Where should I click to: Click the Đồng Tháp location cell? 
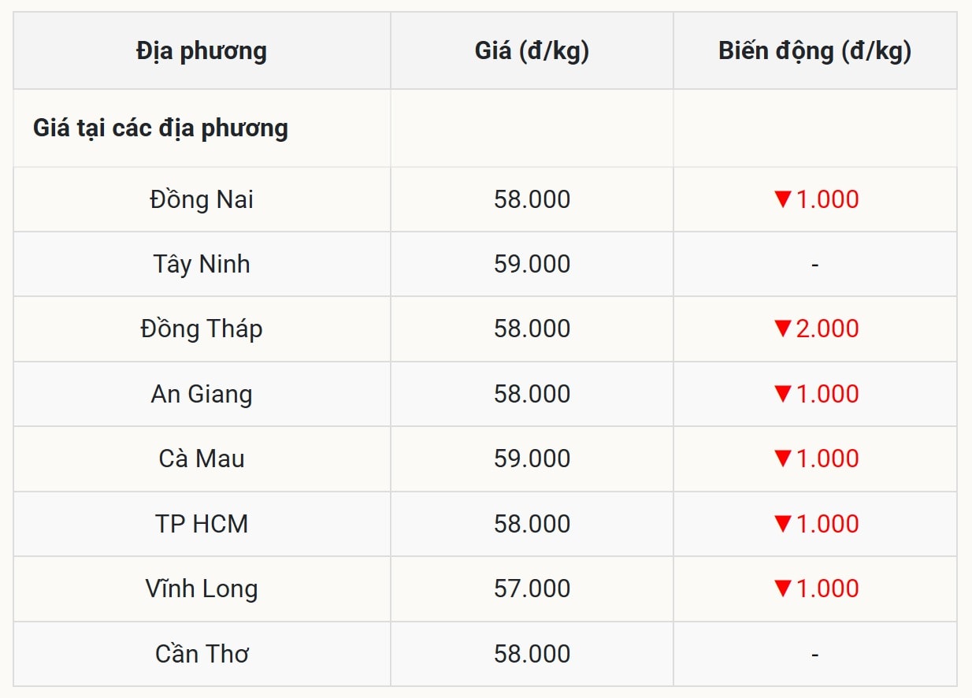(x=202, y=329)
